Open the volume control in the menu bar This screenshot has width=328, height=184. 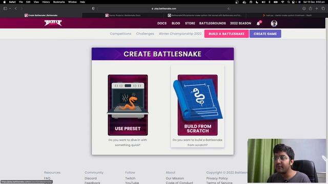pos(263,2)
